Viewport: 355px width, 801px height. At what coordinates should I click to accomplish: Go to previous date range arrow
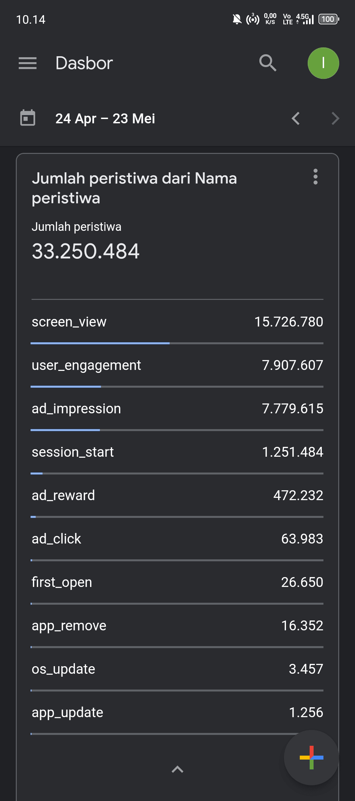click(x=296, y=118)
